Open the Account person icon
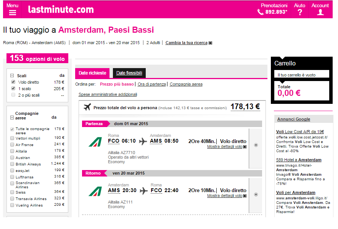Image resolution: width=338 pixels, height=229 pixels. pos(320,12)
